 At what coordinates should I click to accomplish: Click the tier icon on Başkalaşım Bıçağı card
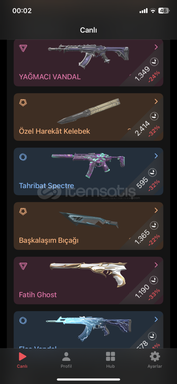click(x=23, y=211)
